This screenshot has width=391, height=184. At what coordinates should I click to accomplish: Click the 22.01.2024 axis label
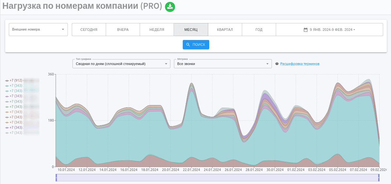point(191,170)
